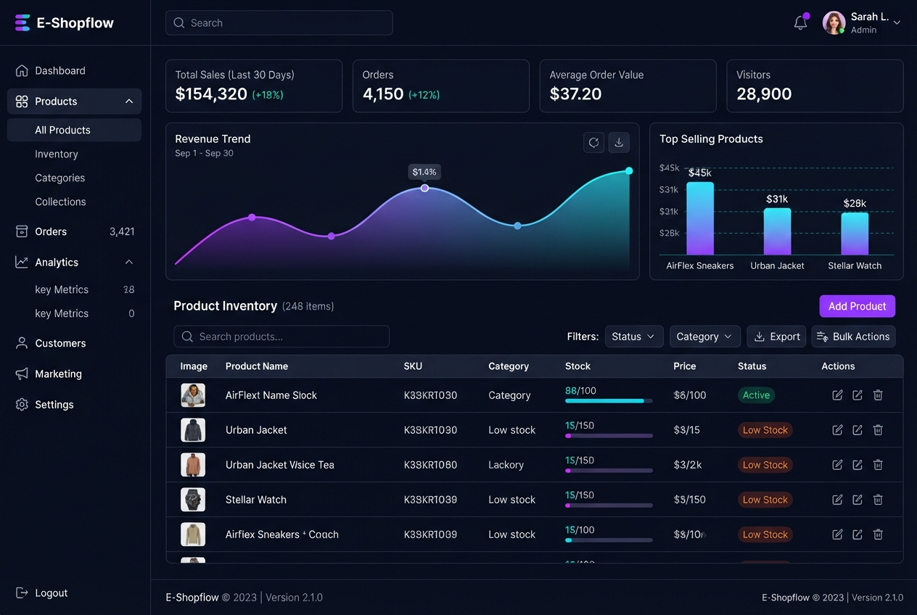917x615 pixels.
Task: Open Categories in sidebar
Action: click(x=60, y=178)
